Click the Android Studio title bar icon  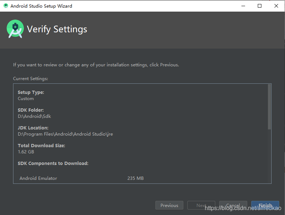6,6
